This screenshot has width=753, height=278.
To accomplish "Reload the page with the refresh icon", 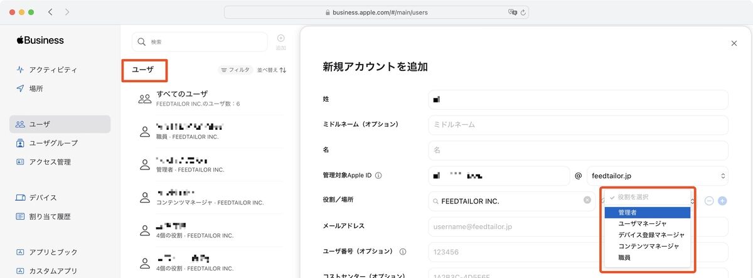I will click(523, 12).
